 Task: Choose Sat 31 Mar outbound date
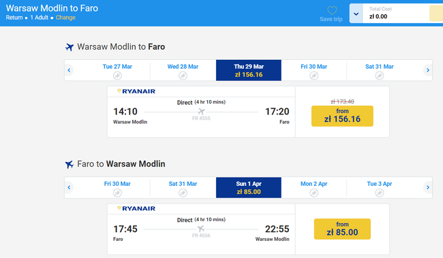[380, 70]
